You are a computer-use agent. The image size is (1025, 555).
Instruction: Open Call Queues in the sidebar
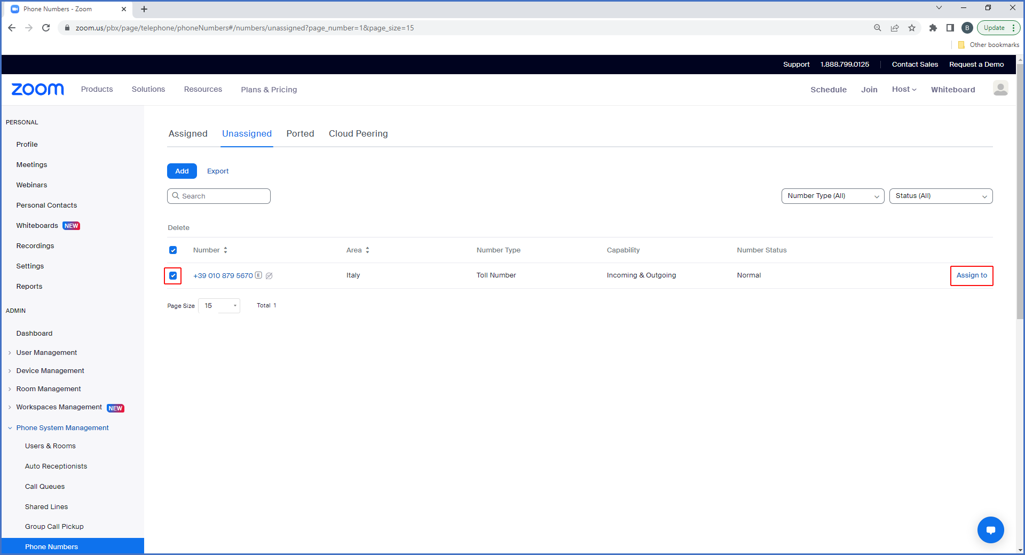tap(45, 487)
